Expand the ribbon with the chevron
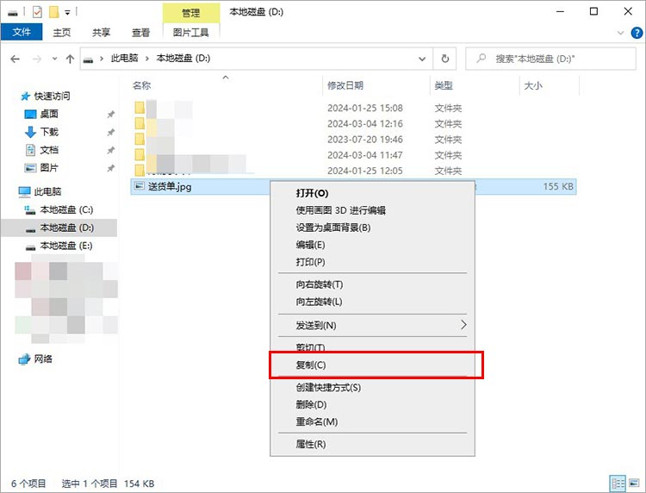This screenshot has height=493, width=646. click(620, 33)
